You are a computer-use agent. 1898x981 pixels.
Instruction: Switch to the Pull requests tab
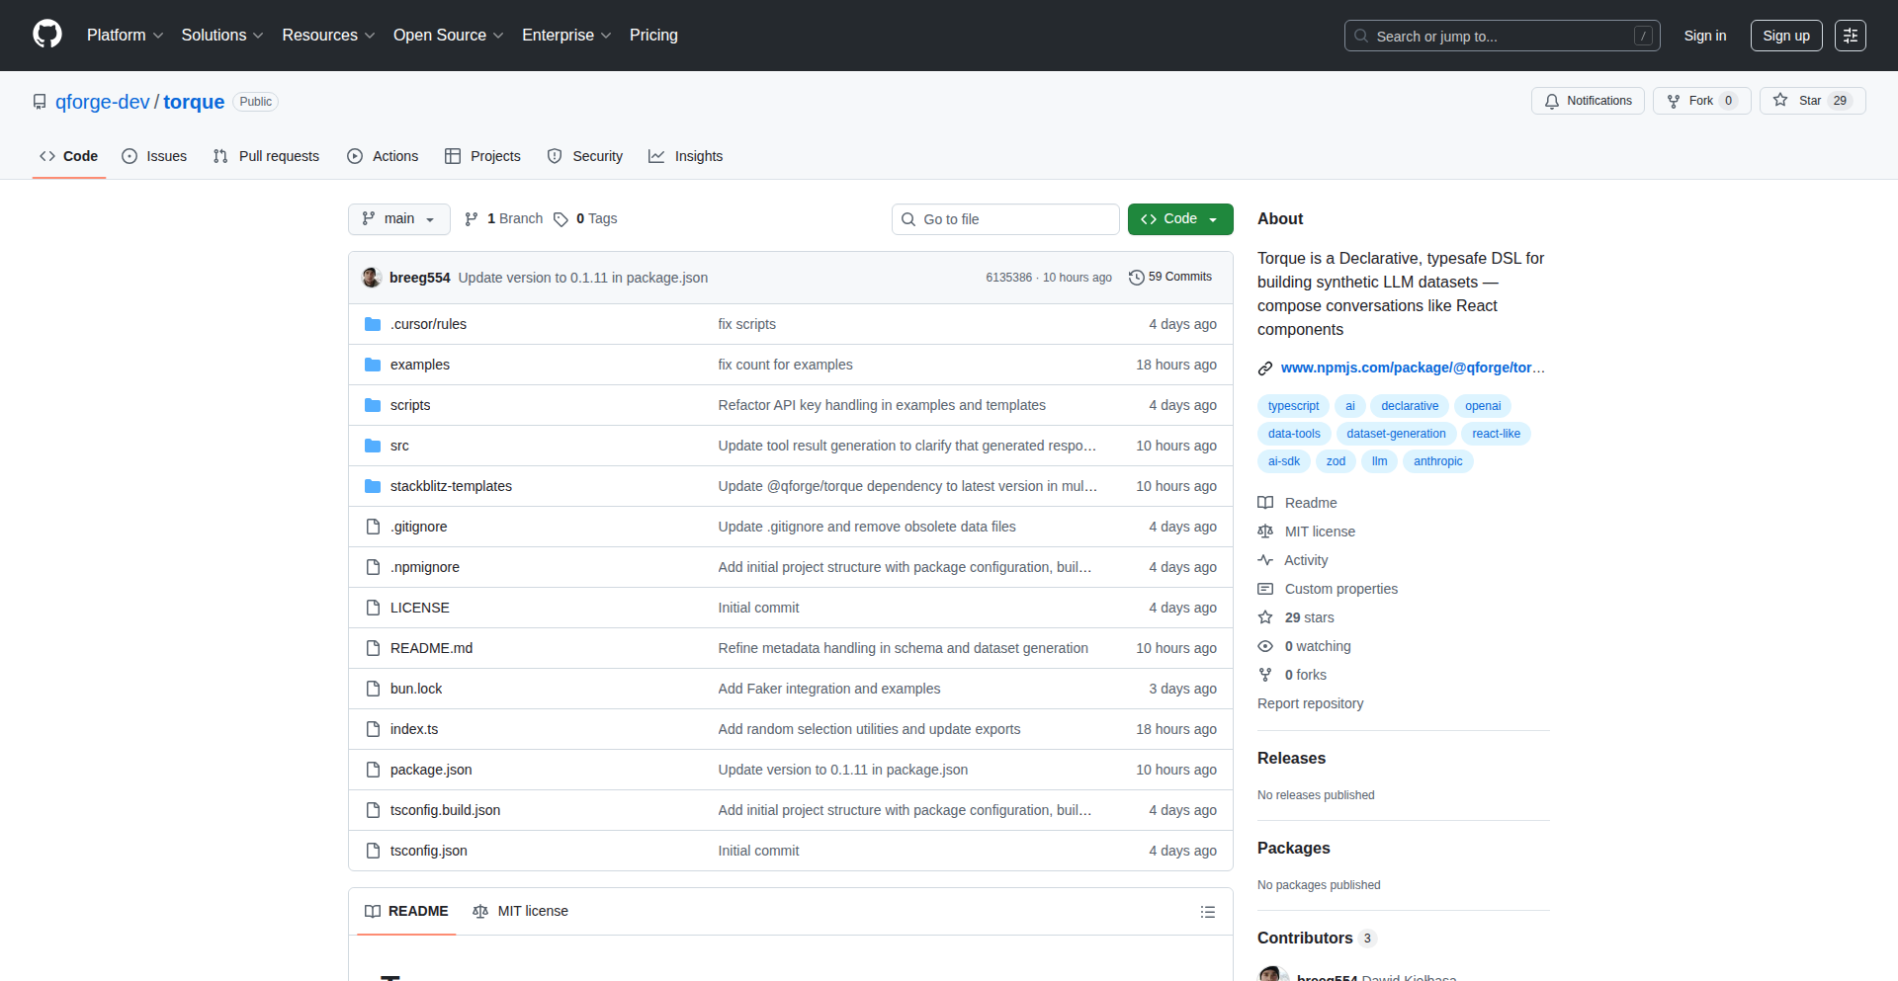(267, 156)
